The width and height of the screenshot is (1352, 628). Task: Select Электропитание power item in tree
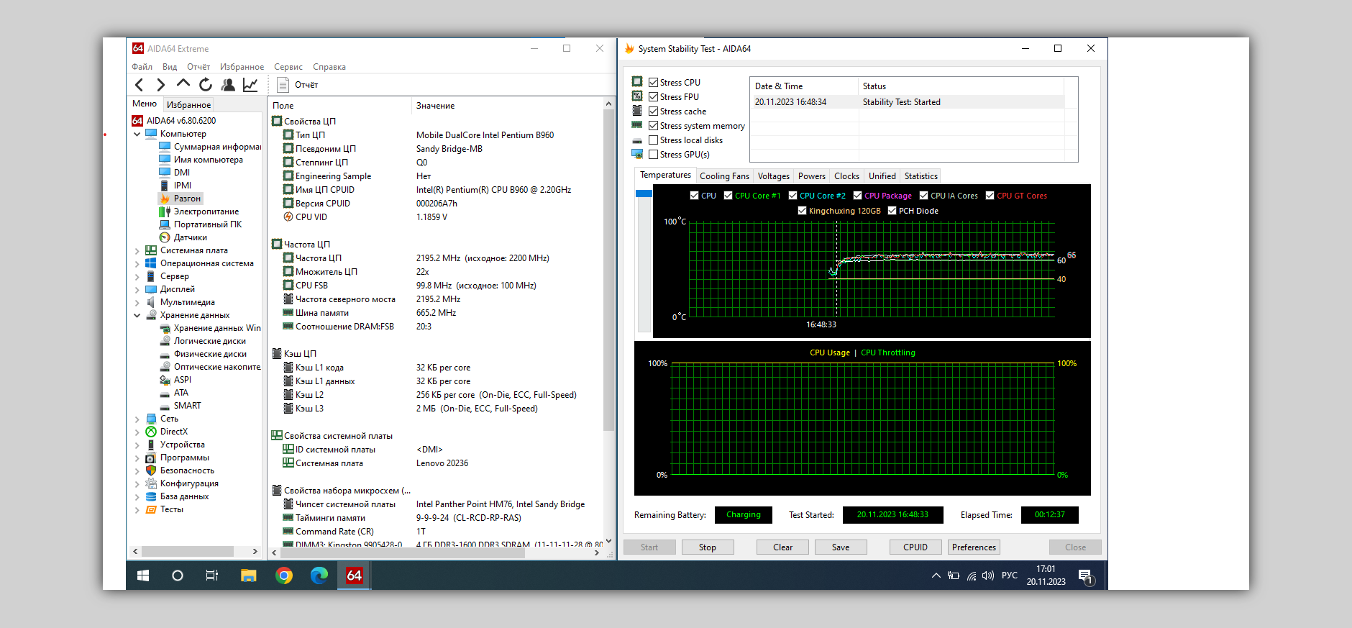pyautogui.click(x=199, y=211)
